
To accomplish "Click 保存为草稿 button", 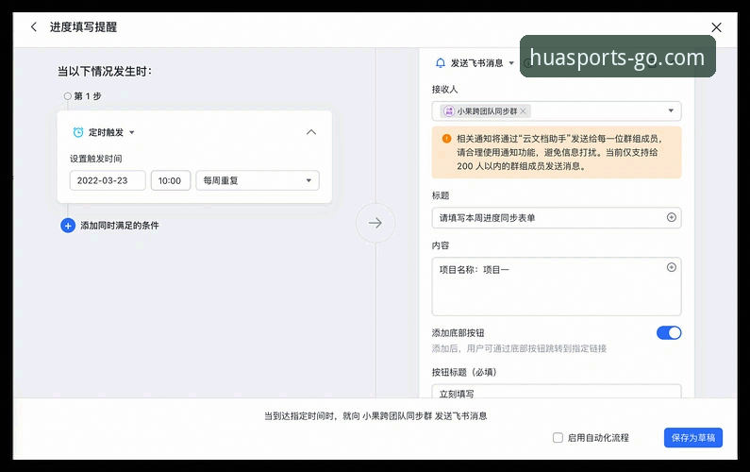I will coord(693,437).
